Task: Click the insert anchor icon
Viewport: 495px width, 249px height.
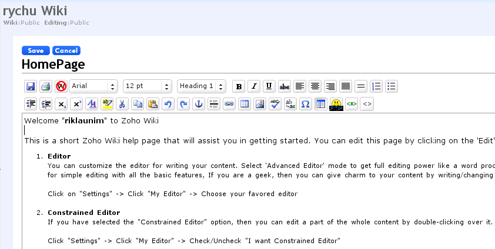Action: click(199, 104)
